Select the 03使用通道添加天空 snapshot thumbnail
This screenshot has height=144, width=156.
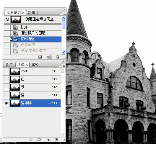pyautogui.click(x=16, y=19)
